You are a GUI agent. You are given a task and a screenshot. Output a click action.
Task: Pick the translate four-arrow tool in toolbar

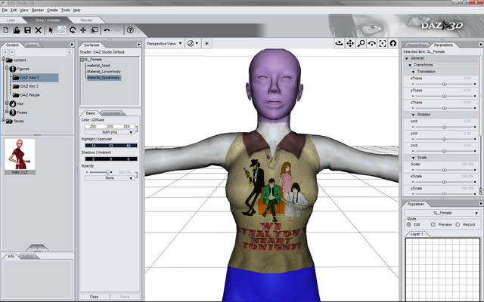[83, 30]
